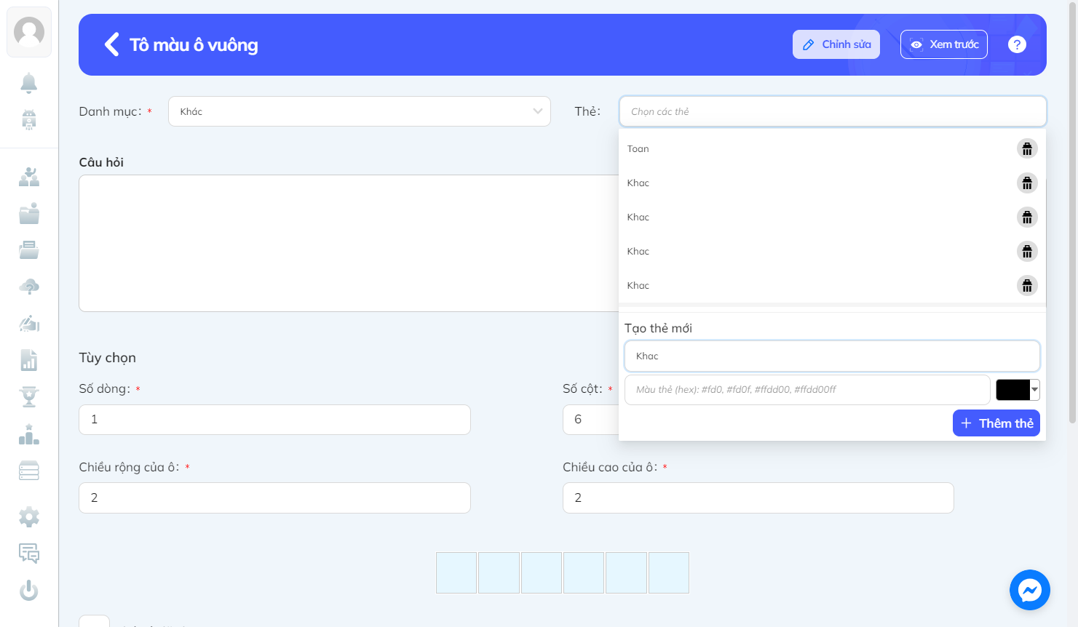Screen dimensions: 1078x627
Task: Click the Xem trước preview button
Action: 944,44
